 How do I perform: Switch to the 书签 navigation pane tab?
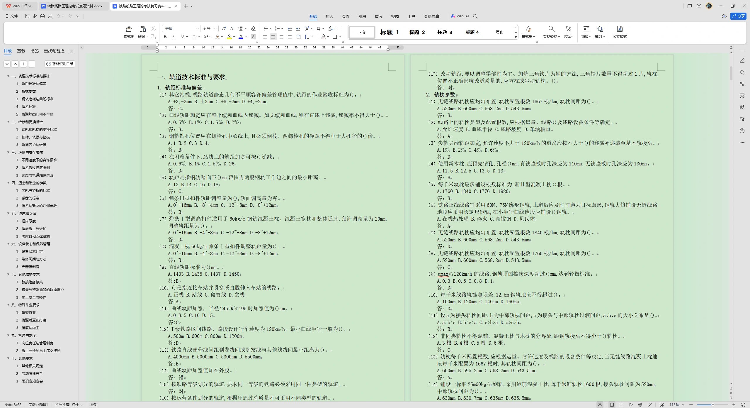point(35,51)
